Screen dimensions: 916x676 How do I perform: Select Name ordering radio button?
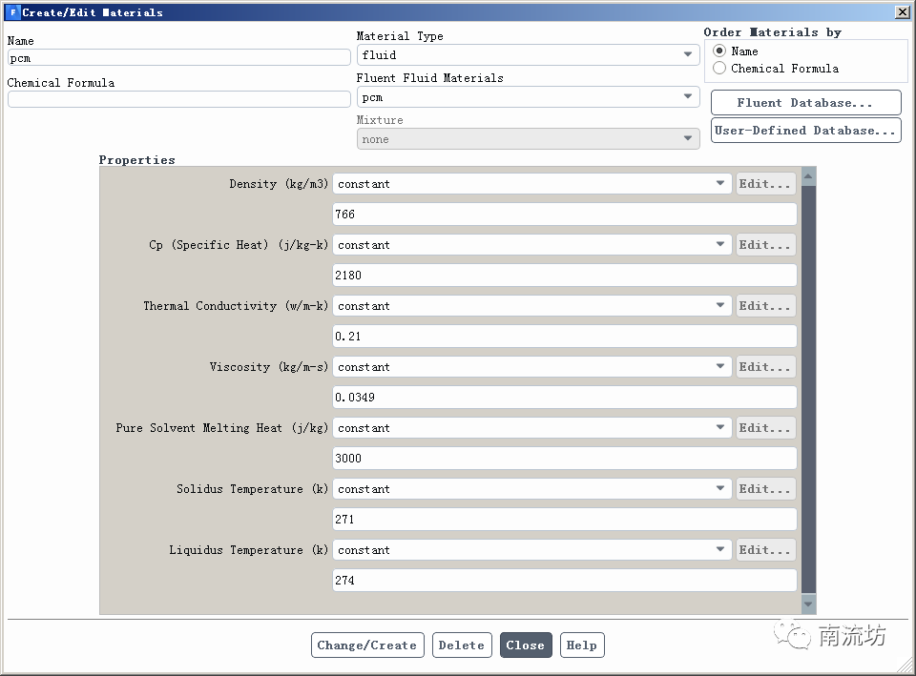[719, 51]
